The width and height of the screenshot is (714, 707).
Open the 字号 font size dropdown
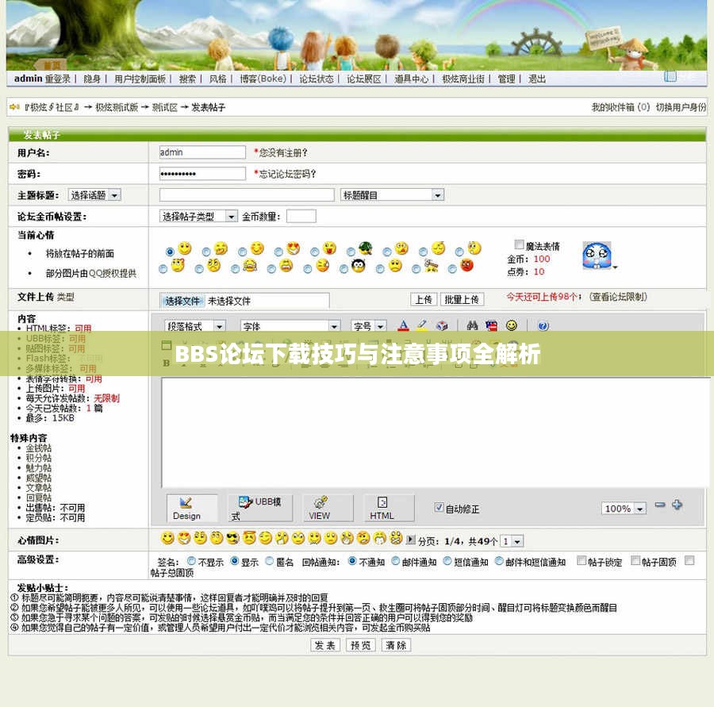(x=369, y=326)
